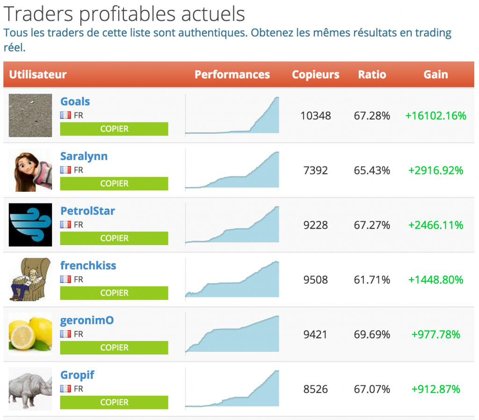Open the Goals trader profile link

[75, 101]
